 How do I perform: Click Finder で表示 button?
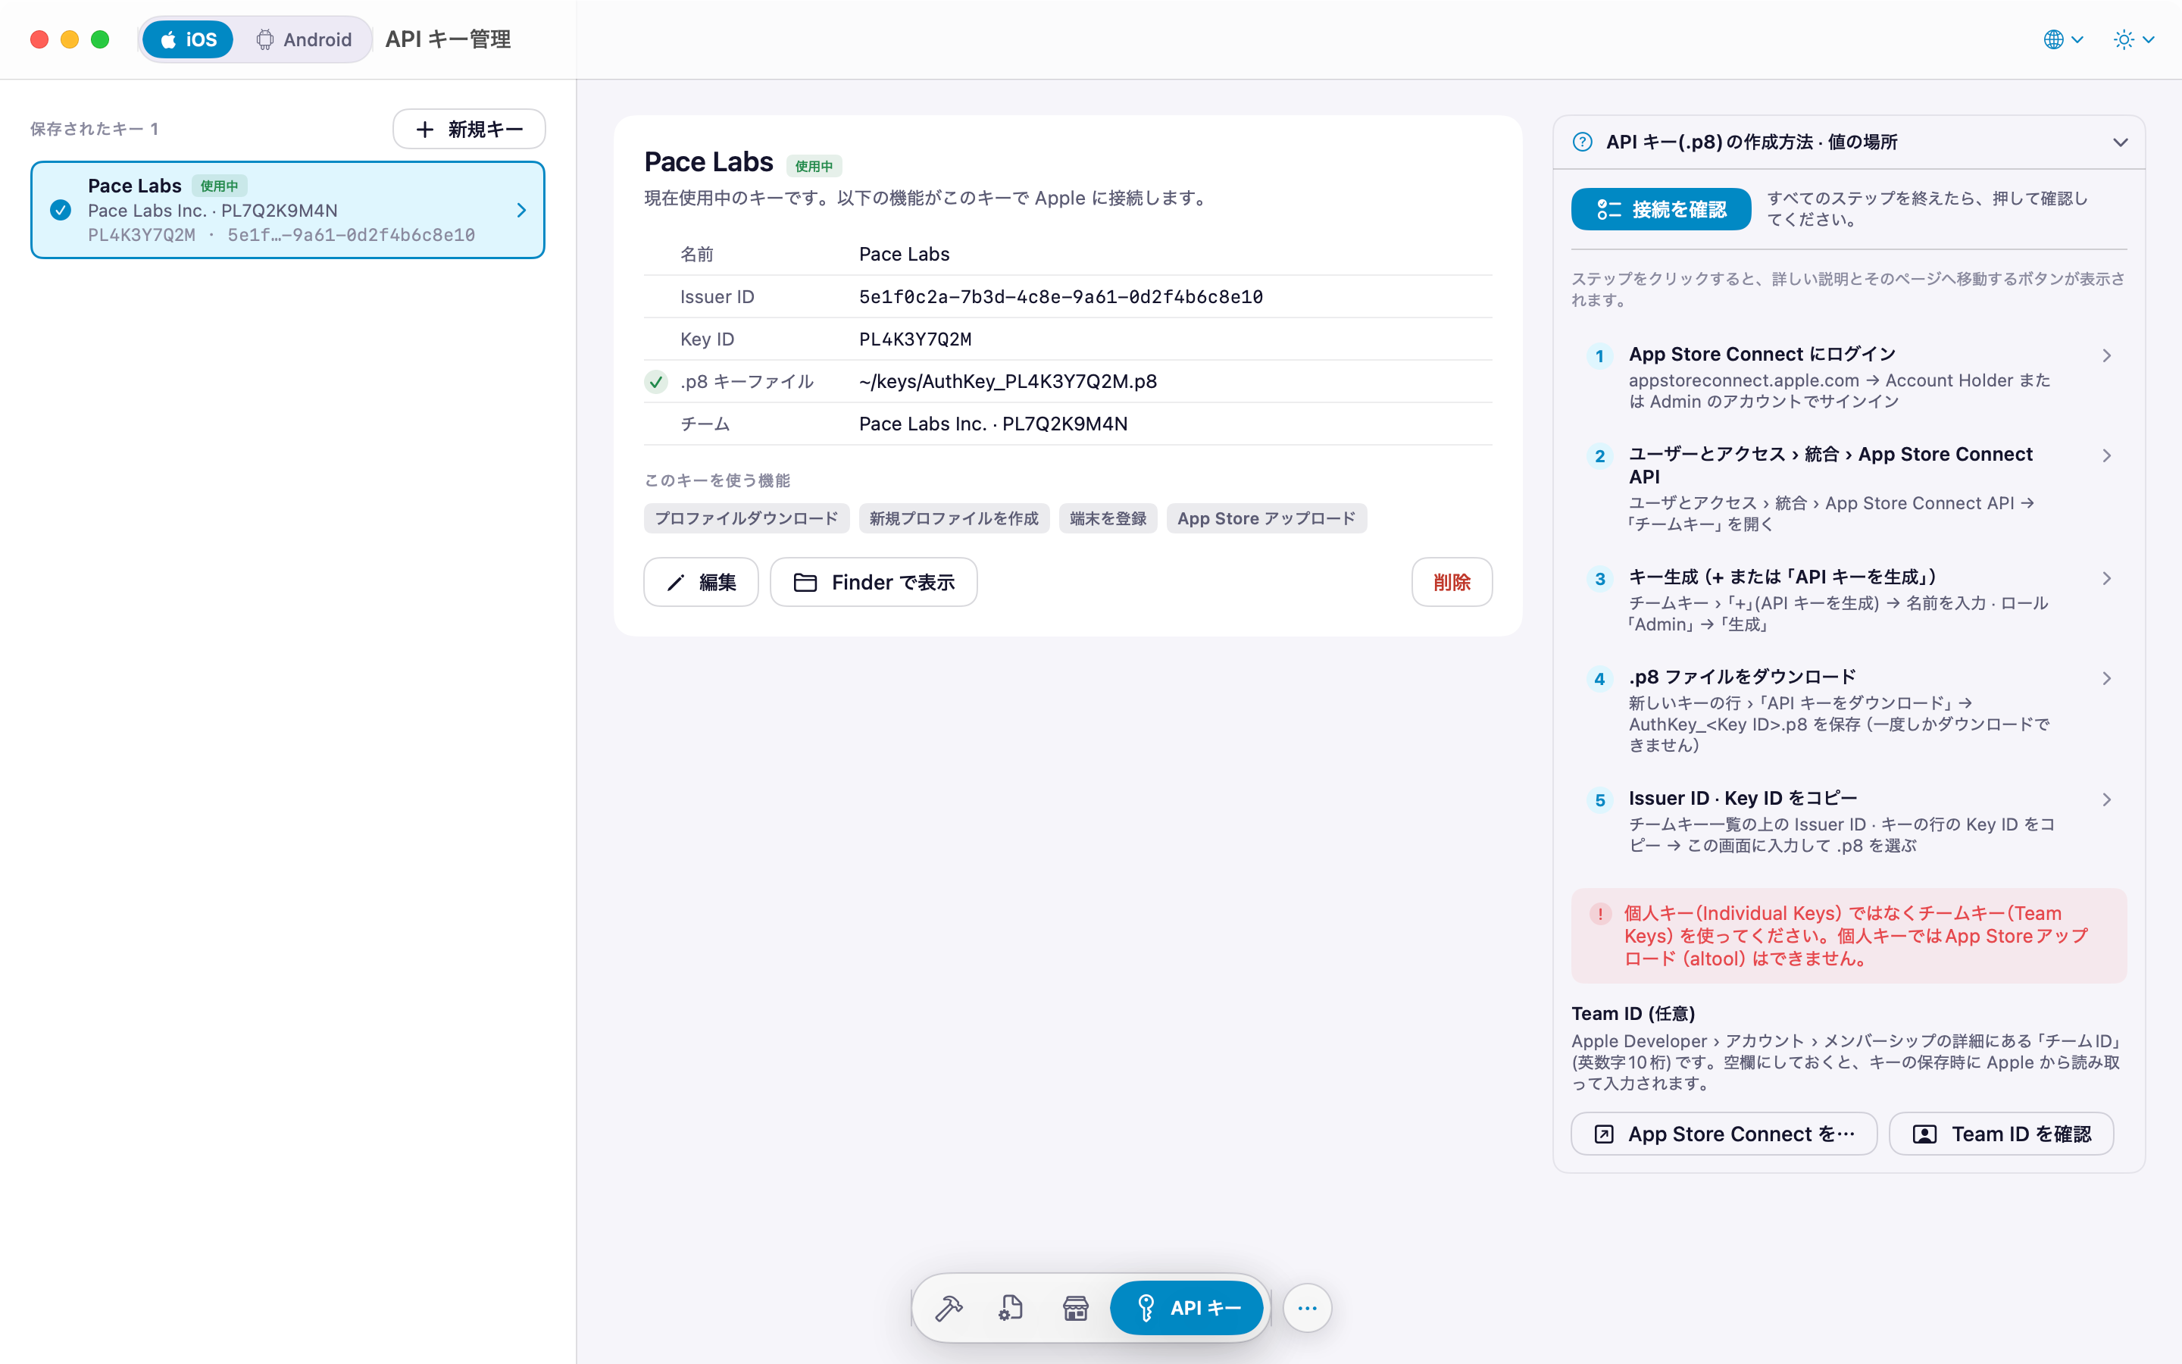point(873,582)
